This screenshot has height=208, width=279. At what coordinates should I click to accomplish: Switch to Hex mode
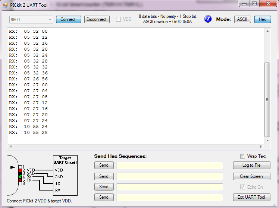[x=262, y=19]
